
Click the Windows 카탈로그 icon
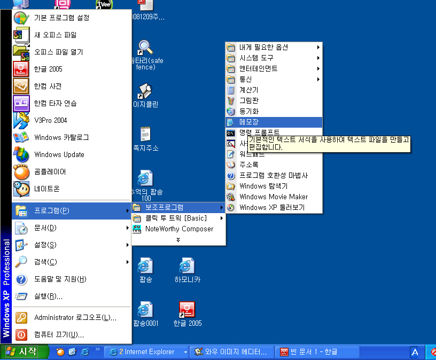21,138
